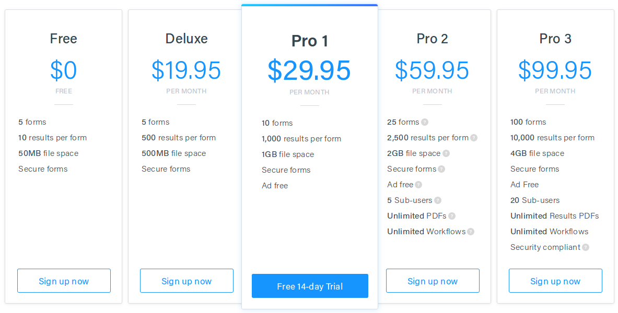The image size is (618, 313).
Task: Sign up for the Pro 3 plan
Action: 555,281
